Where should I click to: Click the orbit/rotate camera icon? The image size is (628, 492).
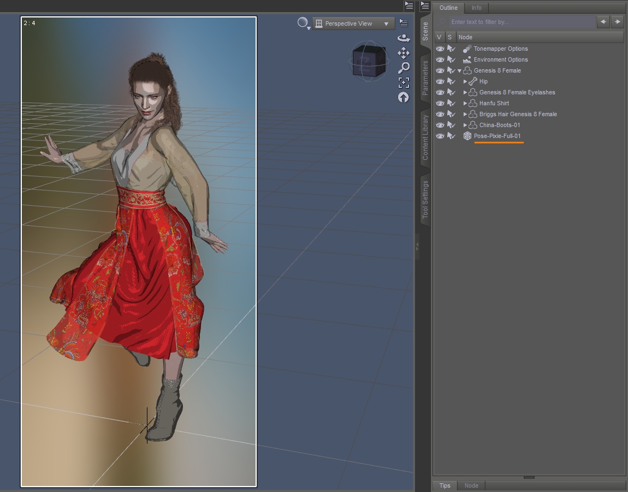404,38
